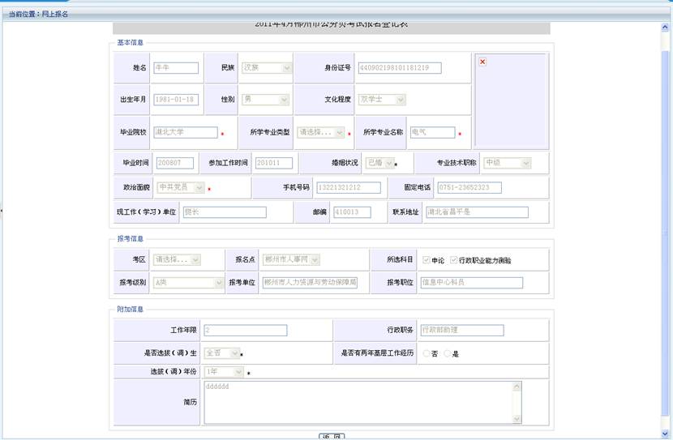673x440 pixels.
Task: Select 否 for two years grassroots experience
Action: [x=427, y=354]
